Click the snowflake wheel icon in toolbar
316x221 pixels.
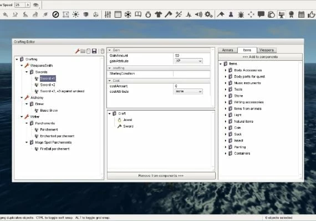tap(128, 14)
